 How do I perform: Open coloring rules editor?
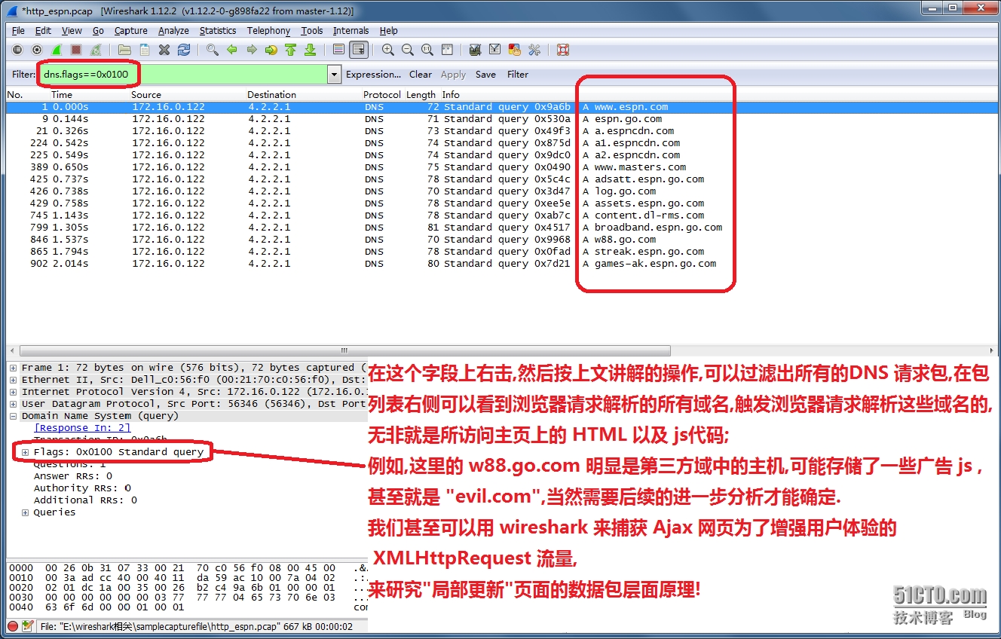(515, 50)
